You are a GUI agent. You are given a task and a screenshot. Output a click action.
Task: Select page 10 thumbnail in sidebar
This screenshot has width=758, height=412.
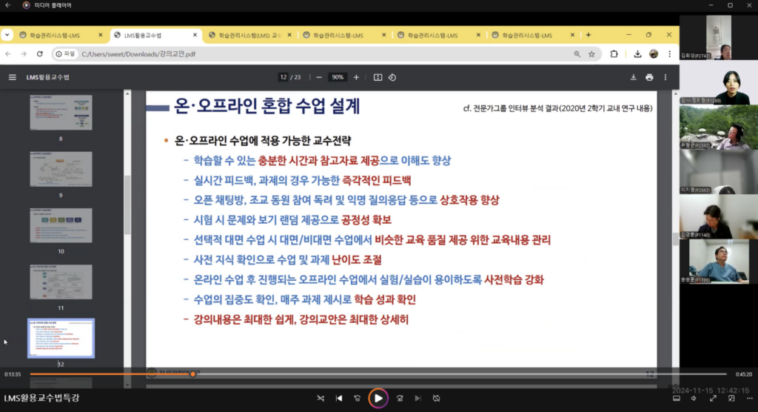point(61,225)
